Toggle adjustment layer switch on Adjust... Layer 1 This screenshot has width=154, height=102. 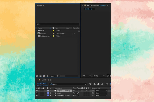coord(86,91)
